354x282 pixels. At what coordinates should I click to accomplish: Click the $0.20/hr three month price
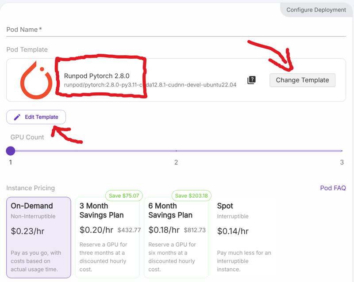coord(96,230)
